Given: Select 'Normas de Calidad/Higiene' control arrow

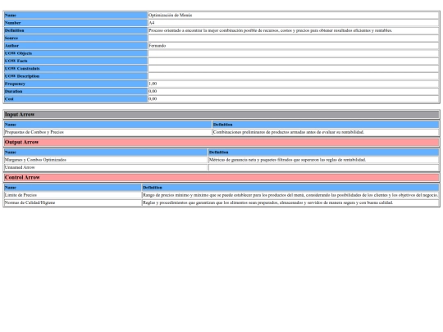Looking at the screenshot, I should point(30,202).
